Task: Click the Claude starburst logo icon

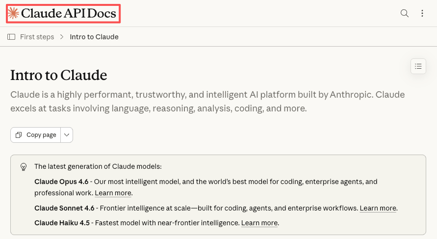Action: 14,13
